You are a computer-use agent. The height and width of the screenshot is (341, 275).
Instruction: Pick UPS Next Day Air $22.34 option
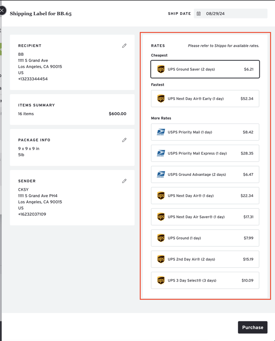pos(205,196)
